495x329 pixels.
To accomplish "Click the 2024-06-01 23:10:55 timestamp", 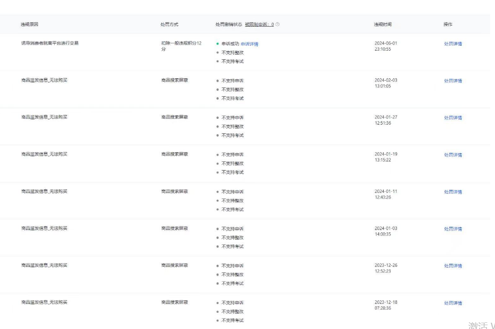I will [x=386, y=46].
